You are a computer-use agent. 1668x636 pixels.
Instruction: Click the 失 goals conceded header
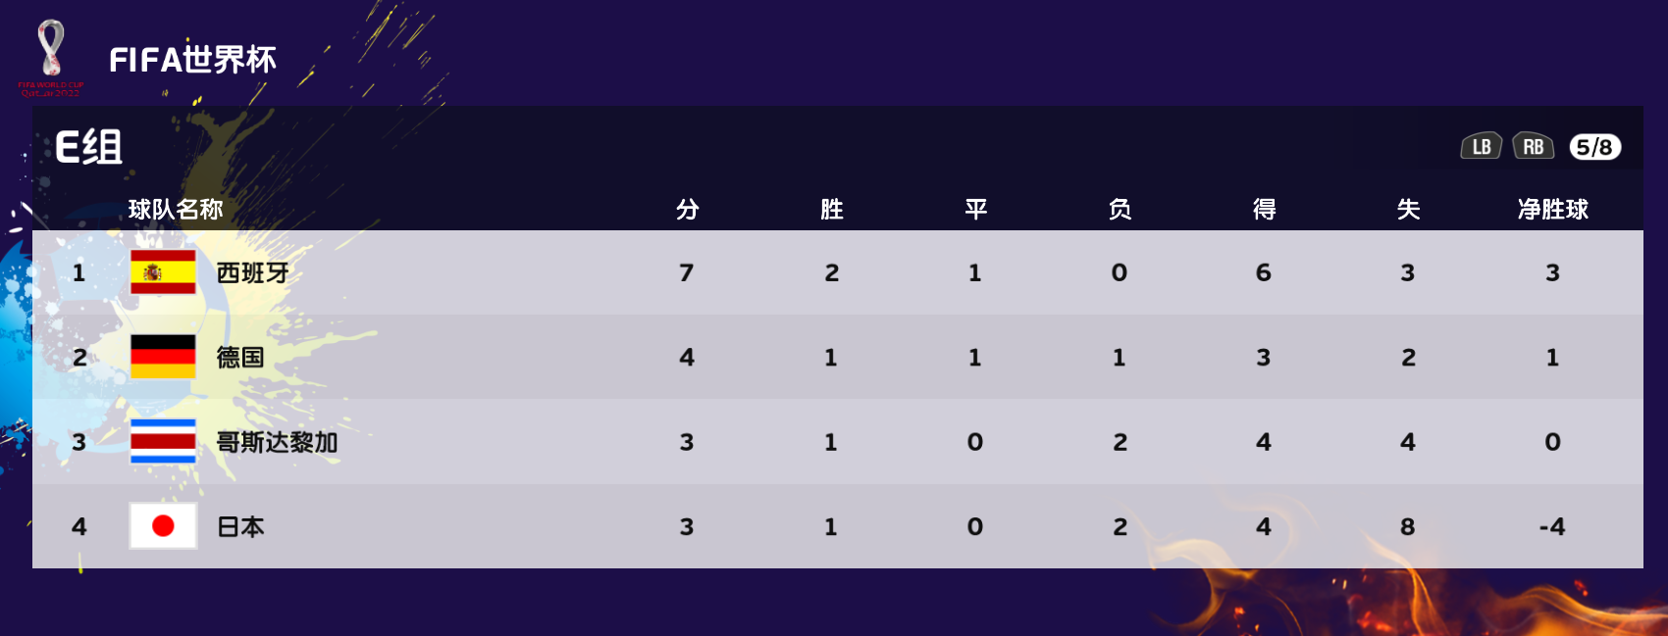coord(1408,209)
